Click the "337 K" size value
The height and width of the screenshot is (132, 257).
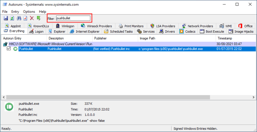88,103
